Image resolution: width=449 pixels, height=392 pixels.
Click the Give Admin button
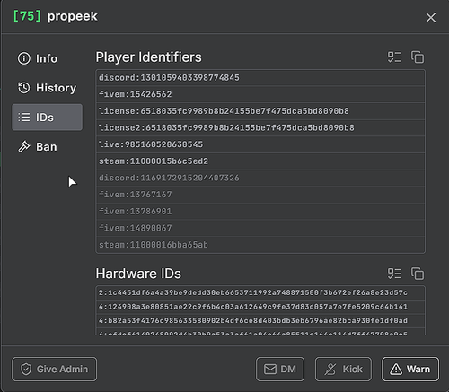point(55,369)
